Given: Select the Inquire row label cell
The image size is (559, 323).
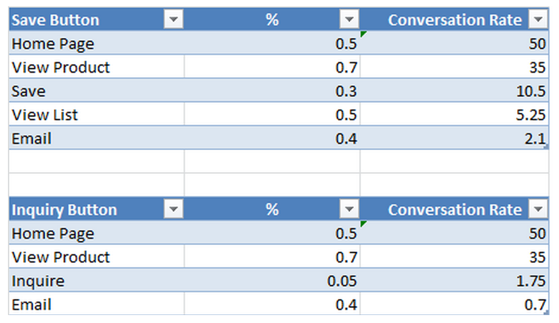Looking at the screenshot, I should (x=97, y=280).
